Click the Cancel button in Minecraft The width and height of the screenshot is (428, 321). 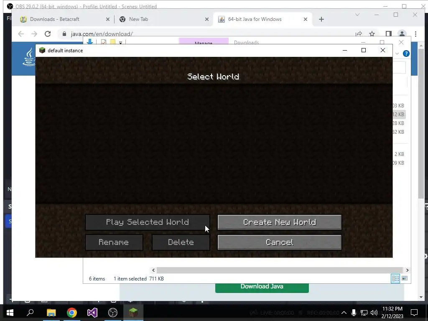[280, 242]
